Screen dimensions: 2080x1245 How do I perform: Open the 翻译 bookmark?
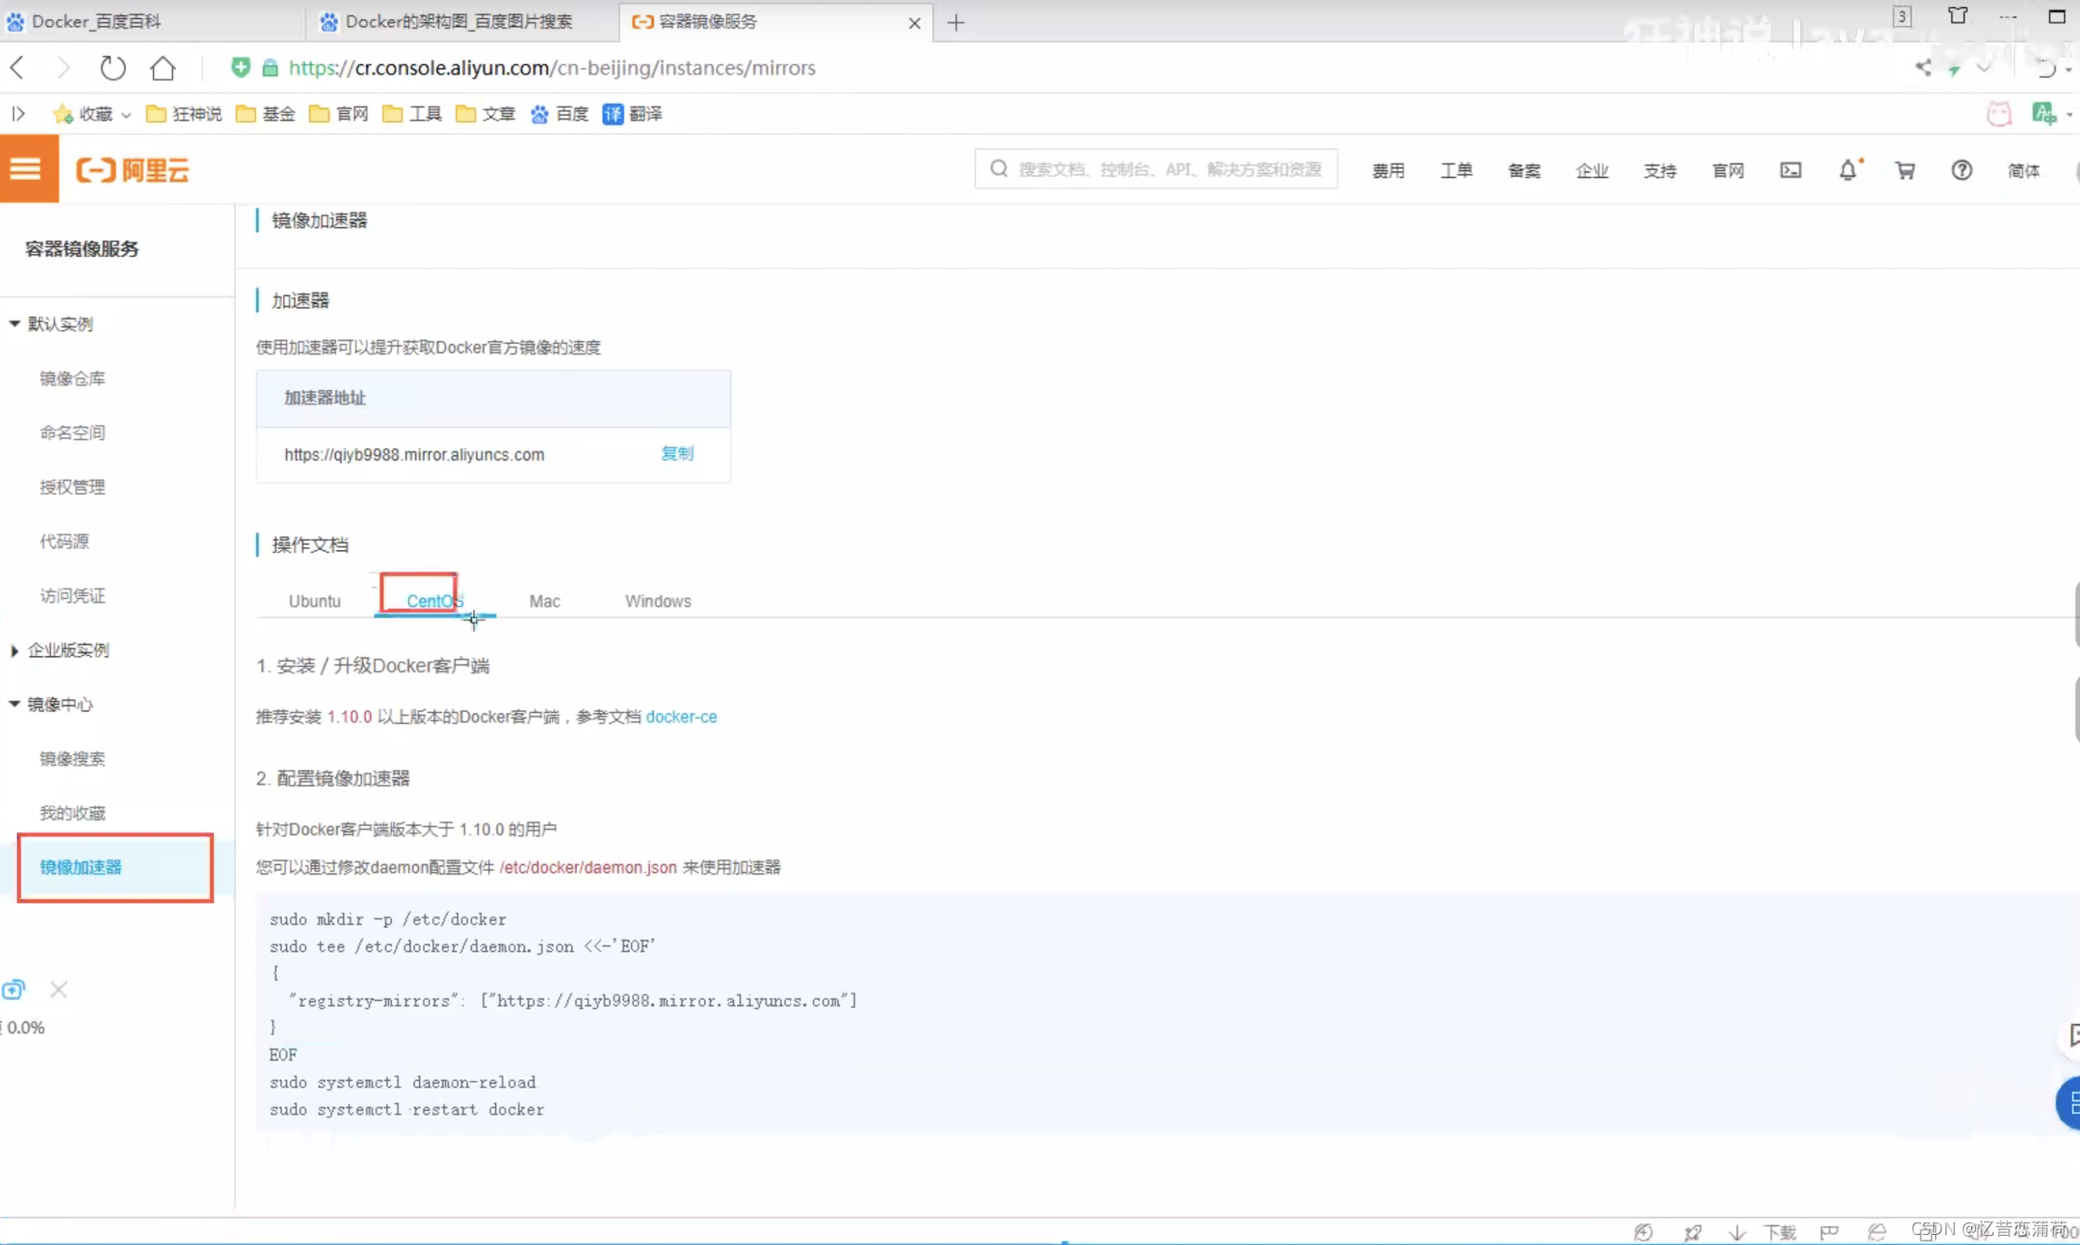[x=633, y=114]
